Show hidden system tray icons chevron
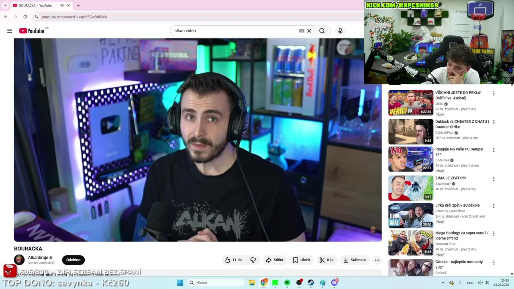This screenshot has height=289, width=514. click(x=443, y=283)
